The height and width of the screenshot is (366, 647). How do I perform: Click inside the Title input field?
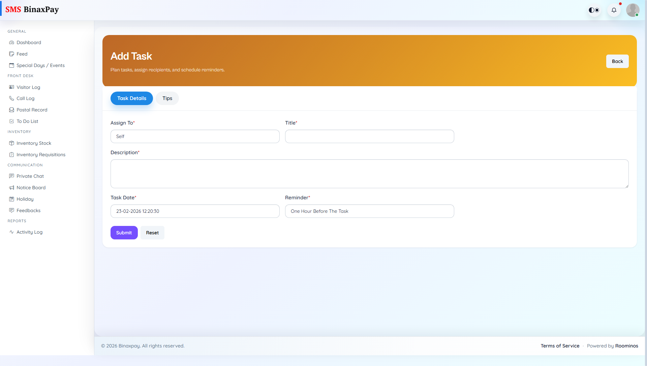370,136
